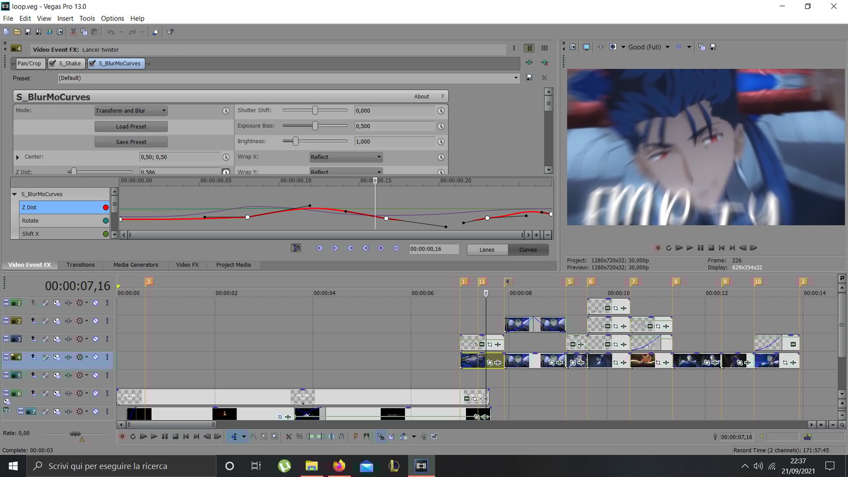The image size is (848, 477).
Task: Open the File menu
Action: coord(8,18)
